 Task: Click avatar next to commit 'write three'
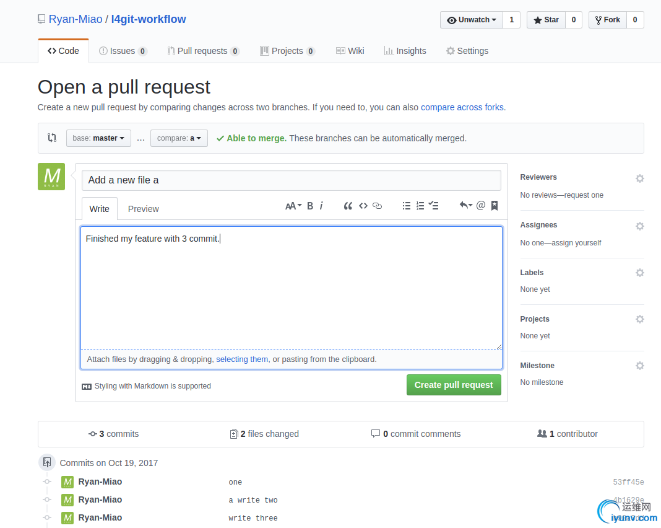67,518
